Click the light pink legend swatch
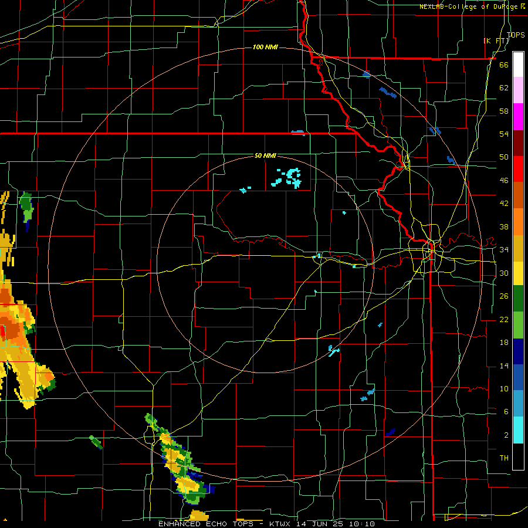Screen dimensions: 528x528 [x=518, y=90]
